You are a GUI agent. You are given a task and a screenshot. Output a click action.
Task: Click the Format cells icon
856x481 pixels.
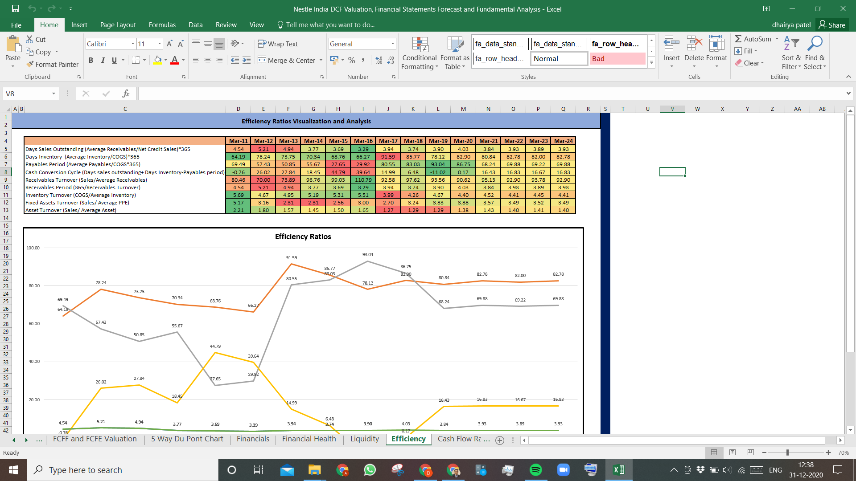716,45
